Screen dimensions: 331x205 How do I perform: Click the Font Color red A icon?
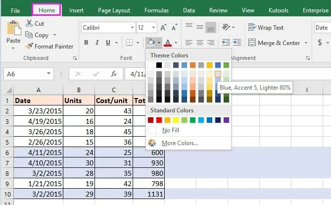(168, 43)
